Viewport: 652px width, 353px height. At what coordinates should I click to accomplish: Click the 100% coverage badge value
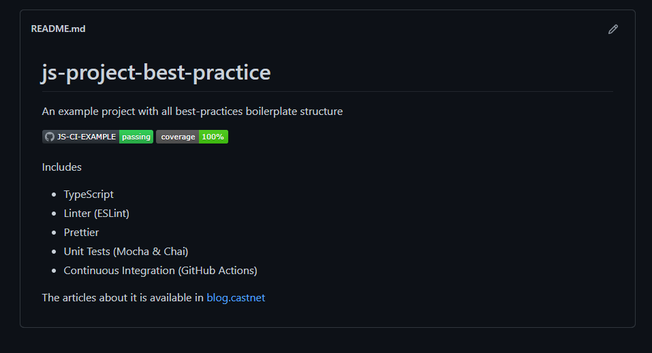click(x=213, y=137)
